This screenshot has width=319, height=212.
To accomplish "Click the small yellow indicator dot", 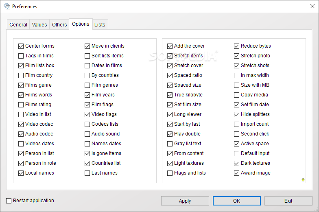I will (303, 180).
